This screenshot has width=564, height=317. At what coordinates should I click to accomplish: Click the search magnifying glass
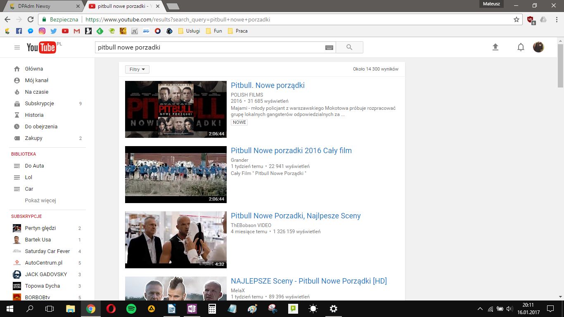pyautogui.click(x=349, y=47)
